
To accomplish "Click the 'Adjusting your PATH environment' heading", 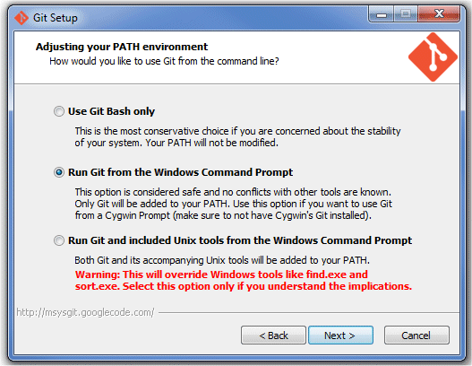I will click(x=122, y=47).
